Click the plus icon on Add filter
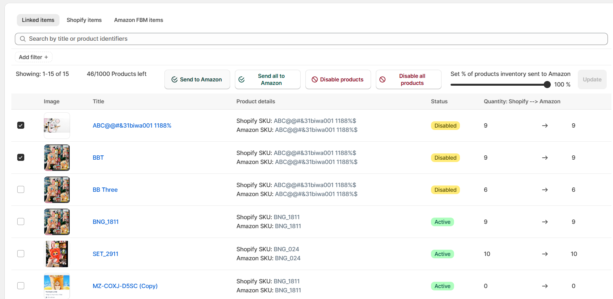 [46, 57]
